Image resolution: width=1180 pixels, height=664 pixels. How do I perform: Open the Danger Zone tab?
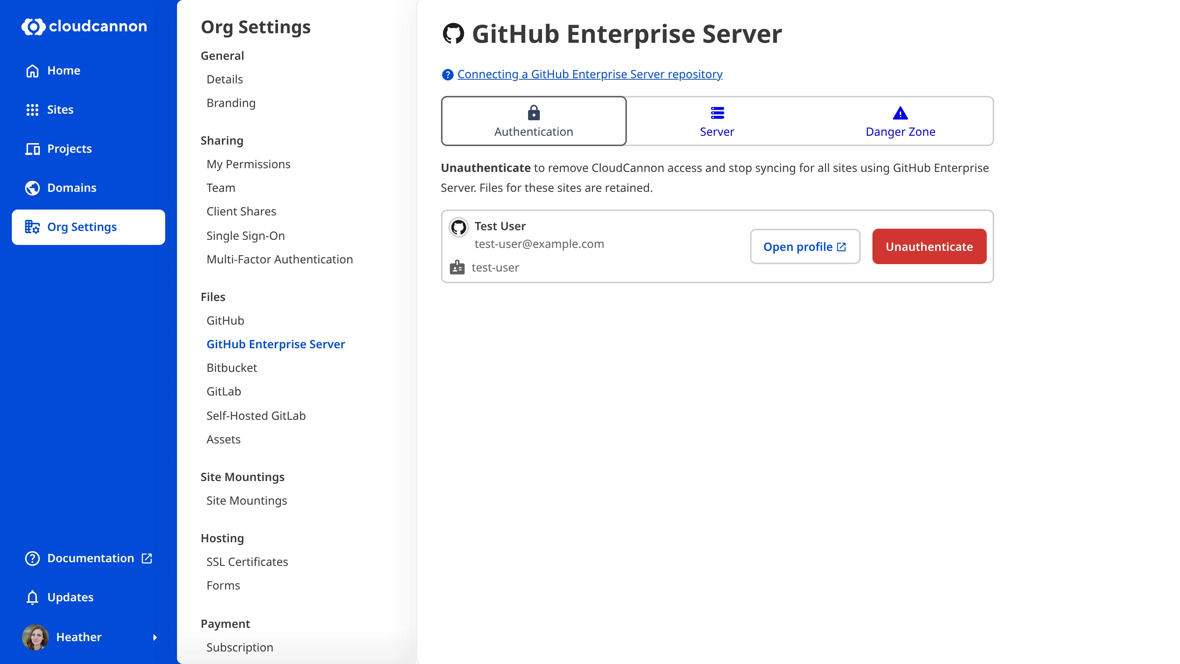[x=900, y=121]
